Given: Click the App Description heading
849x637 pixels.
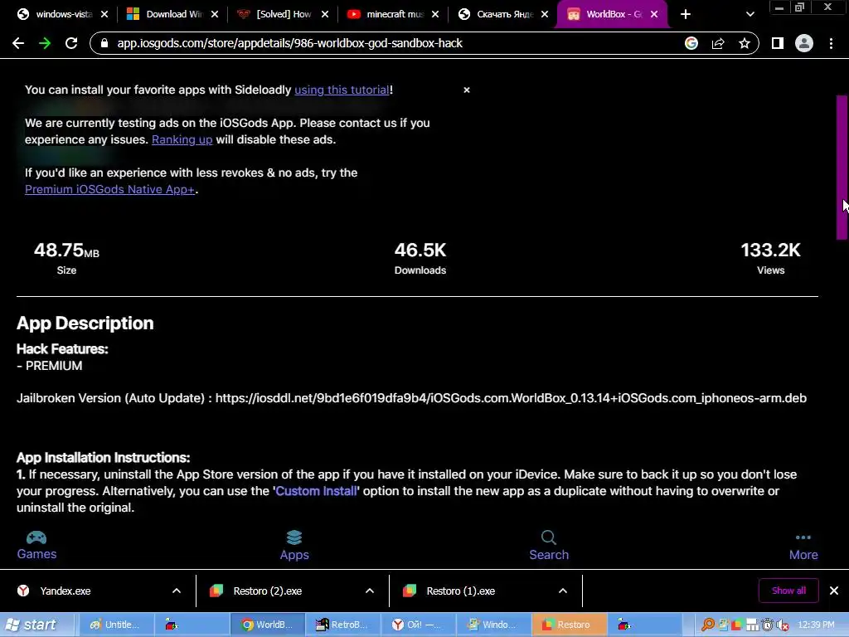Looking at the screenshot, I should pyautogui.click(x=85, y=323).
